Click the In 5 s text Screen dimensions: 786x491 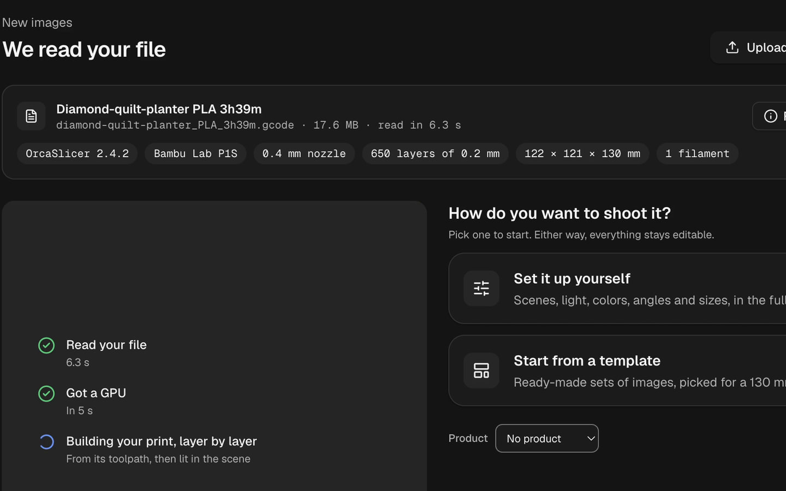tap(79, 410)
